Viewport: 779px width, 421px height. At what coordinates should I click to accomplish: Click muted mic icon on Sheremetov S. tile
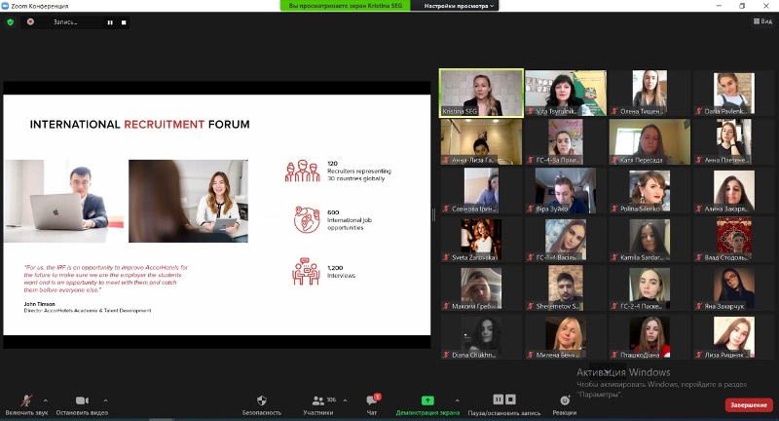tap(531, 306)
